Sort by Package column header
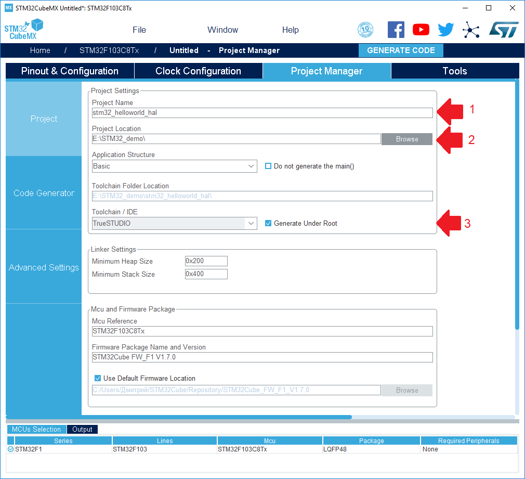Image resolution: width=525 pixels, height=479 pixels. pos(371,441)
